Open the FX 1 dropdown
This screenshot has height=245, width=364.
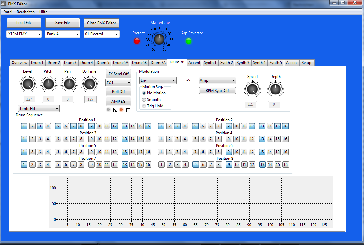[x=119, y=83]
